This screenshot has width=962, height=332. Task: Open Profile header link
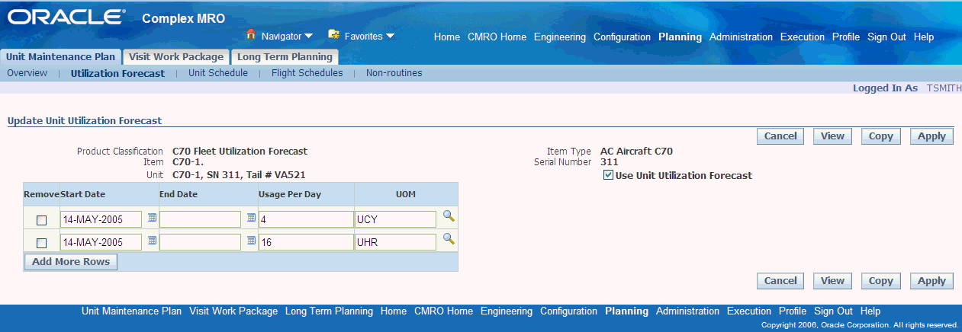point(846,37)
